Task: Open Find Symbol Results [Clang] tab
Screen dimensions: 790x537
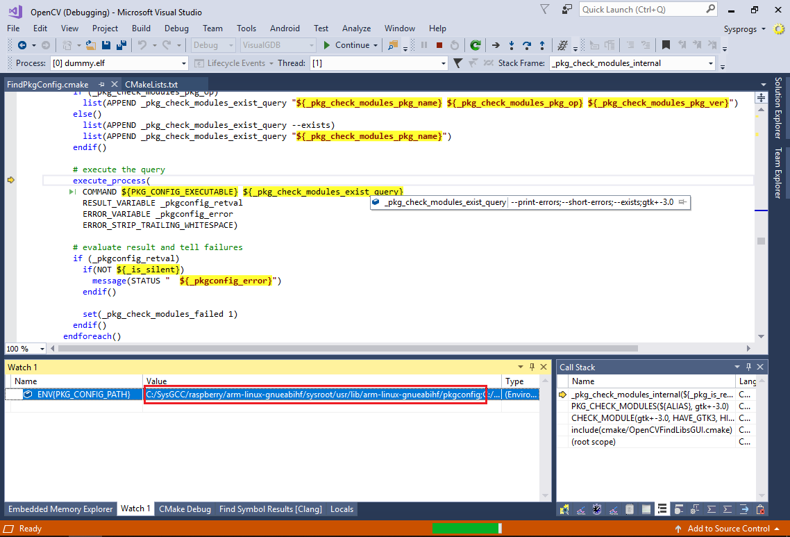Action: [271, 509]
